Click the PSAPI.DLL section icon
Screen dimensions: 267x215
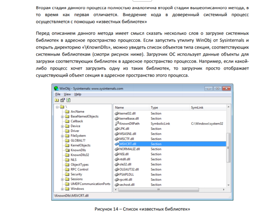coord(117,174)
